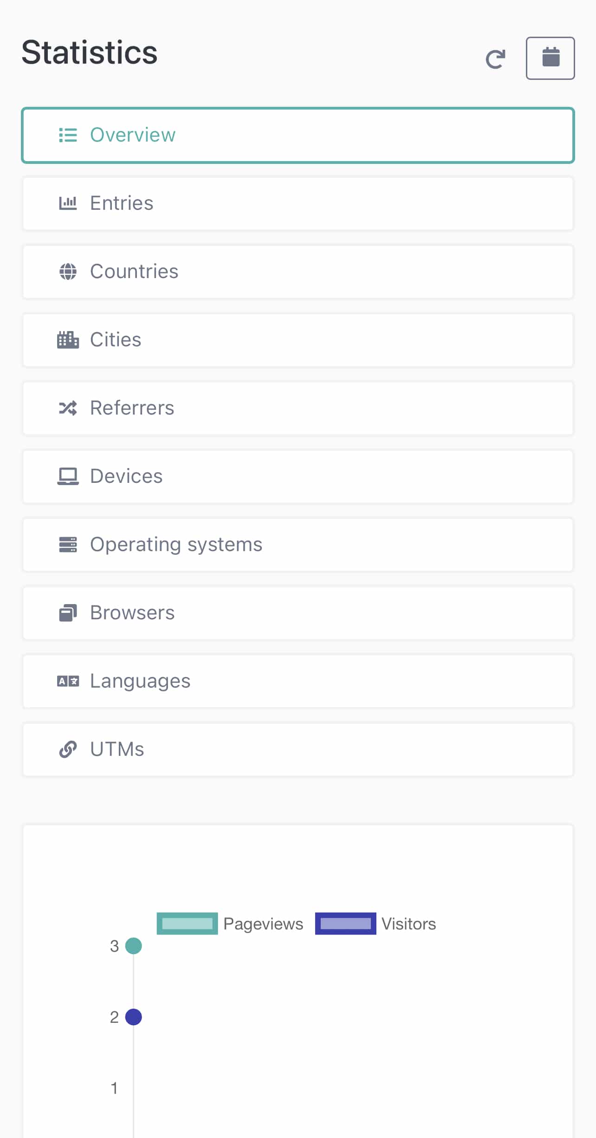Click the translate icon for Languages

[x=68, y=681]
